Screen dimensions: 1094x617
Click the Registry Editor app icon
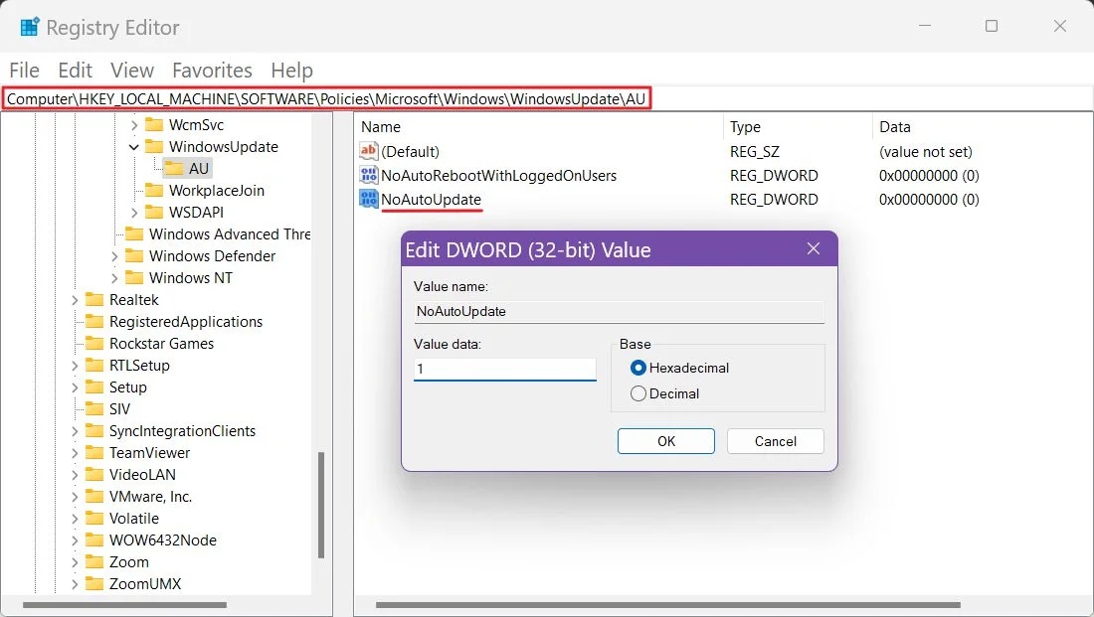(30, 27)
